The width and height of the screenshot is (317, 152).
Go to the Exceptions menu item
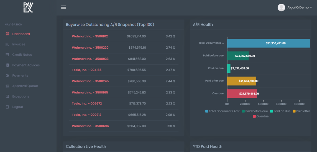(21, 96)
